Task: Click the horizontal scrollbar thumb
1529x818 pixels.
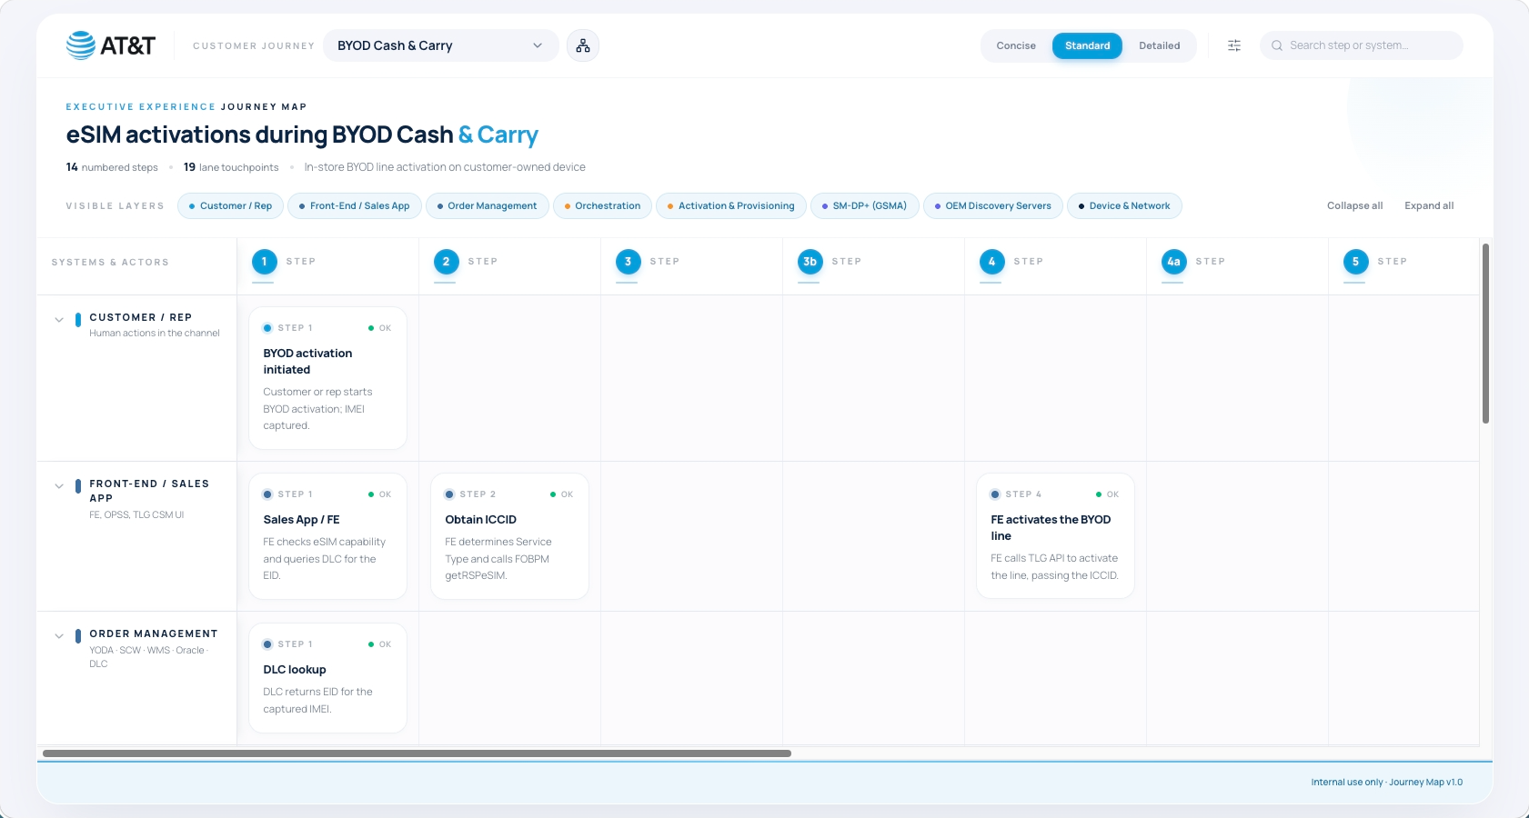Action: tap(417, 753)
